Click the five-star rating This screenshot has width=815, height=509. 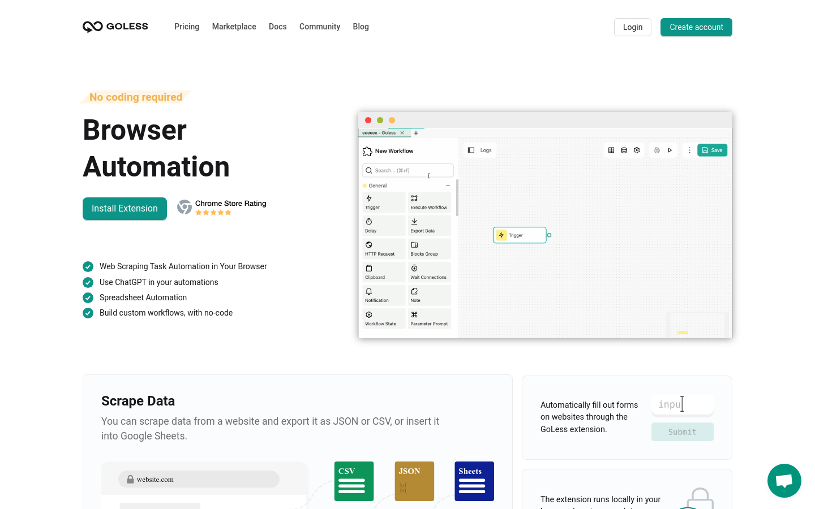(213, 213)
